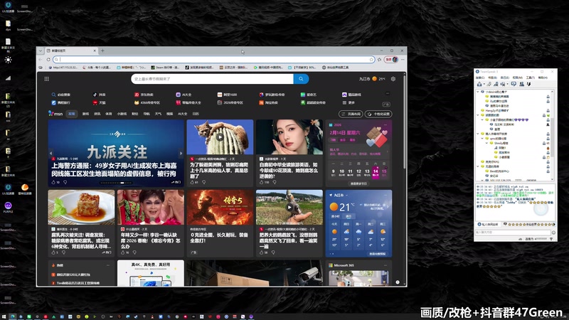The image size is (569, 320).
Task: Open the TeamSpeak 工具 menu
Action: [531, 78]
